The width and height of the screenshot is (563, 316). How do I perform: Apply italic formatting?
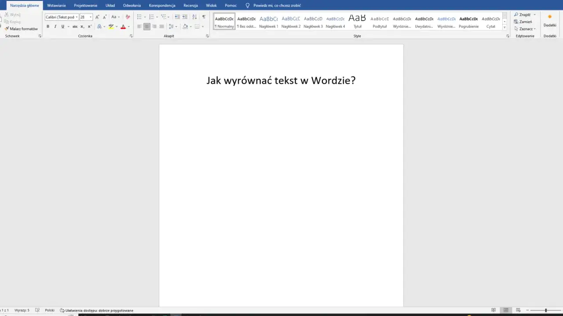click(55, 26)
